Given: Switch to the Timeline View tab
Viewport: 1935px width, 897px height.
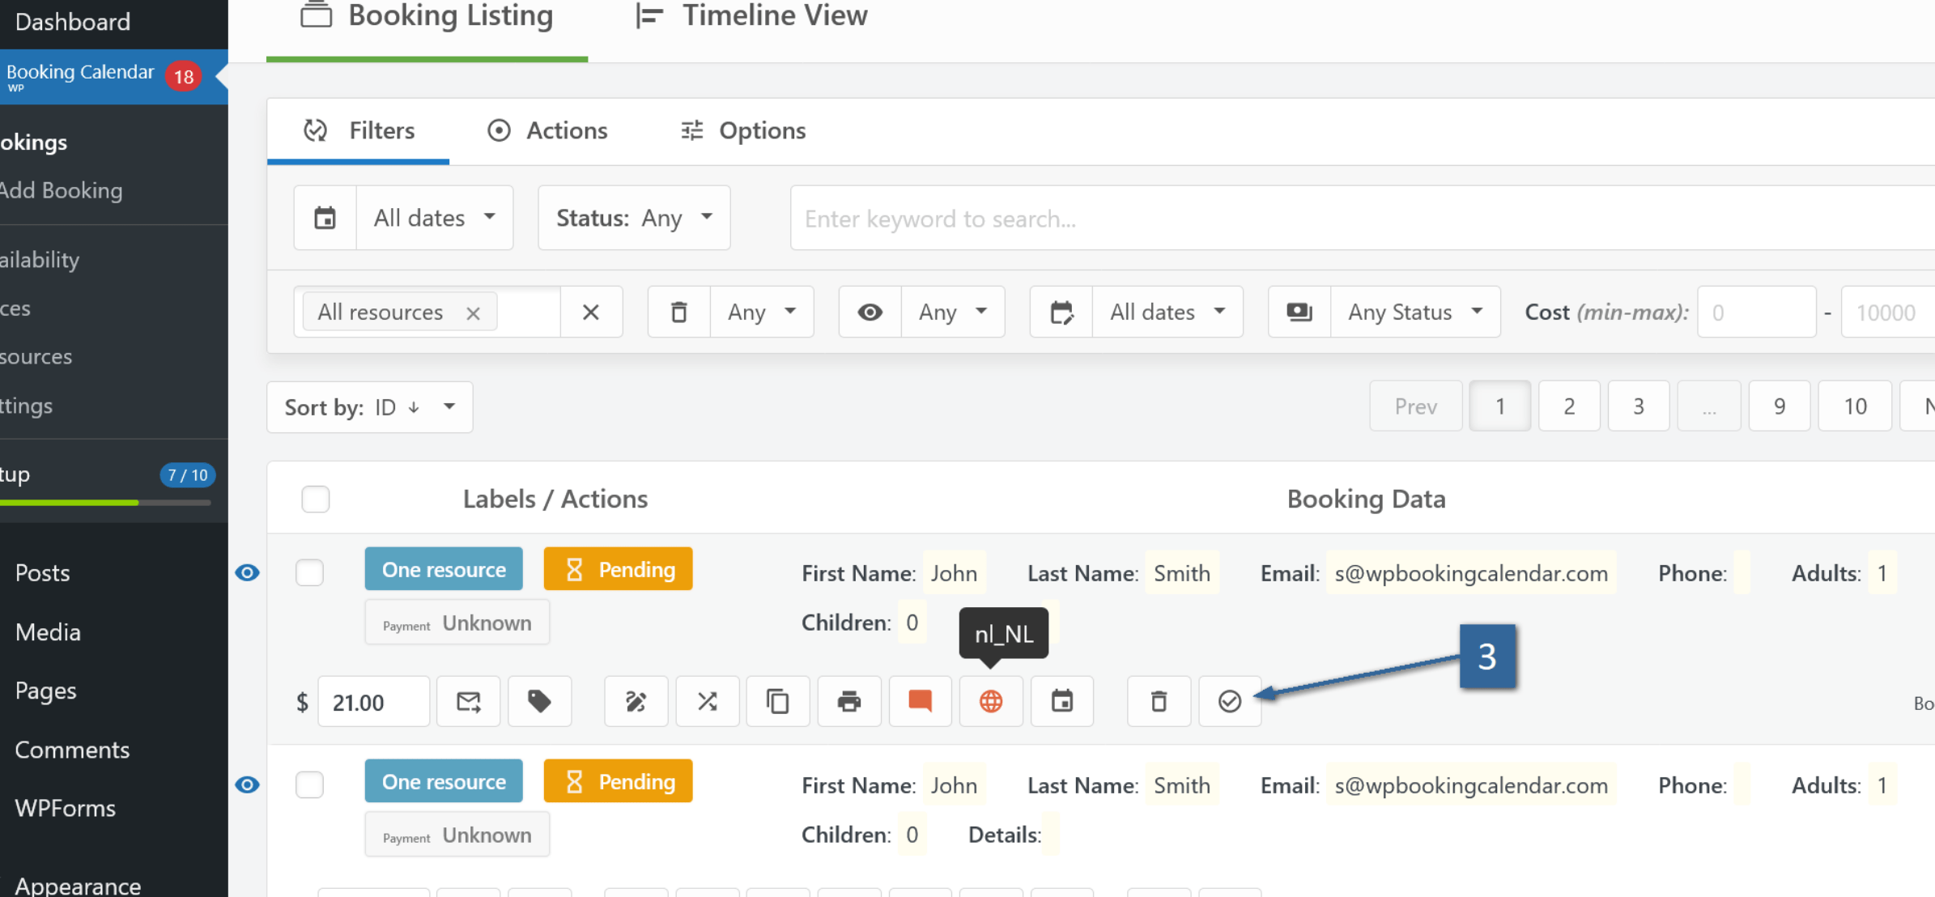Looking at the screenshot, I should point(752,16).
